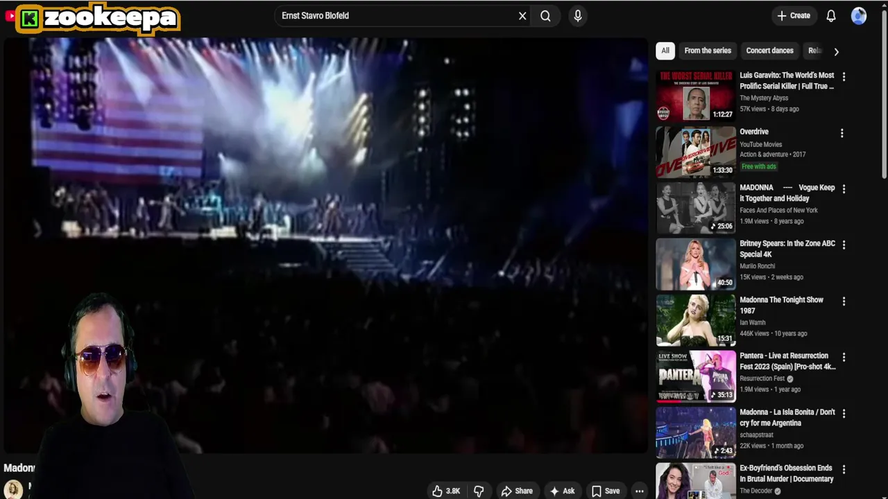Select the Concert dances chip
This screenshot has width=888, height=499.
point(769,51)
